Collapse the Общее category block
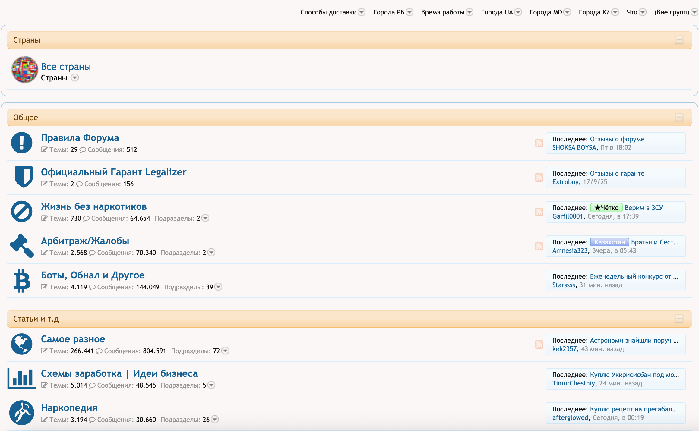699x431 pixels. (679, 117)
